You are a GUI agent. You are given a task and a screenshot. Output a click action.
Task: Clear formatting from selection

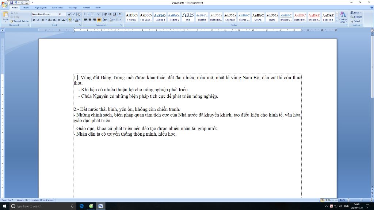(x=79, y=14)
